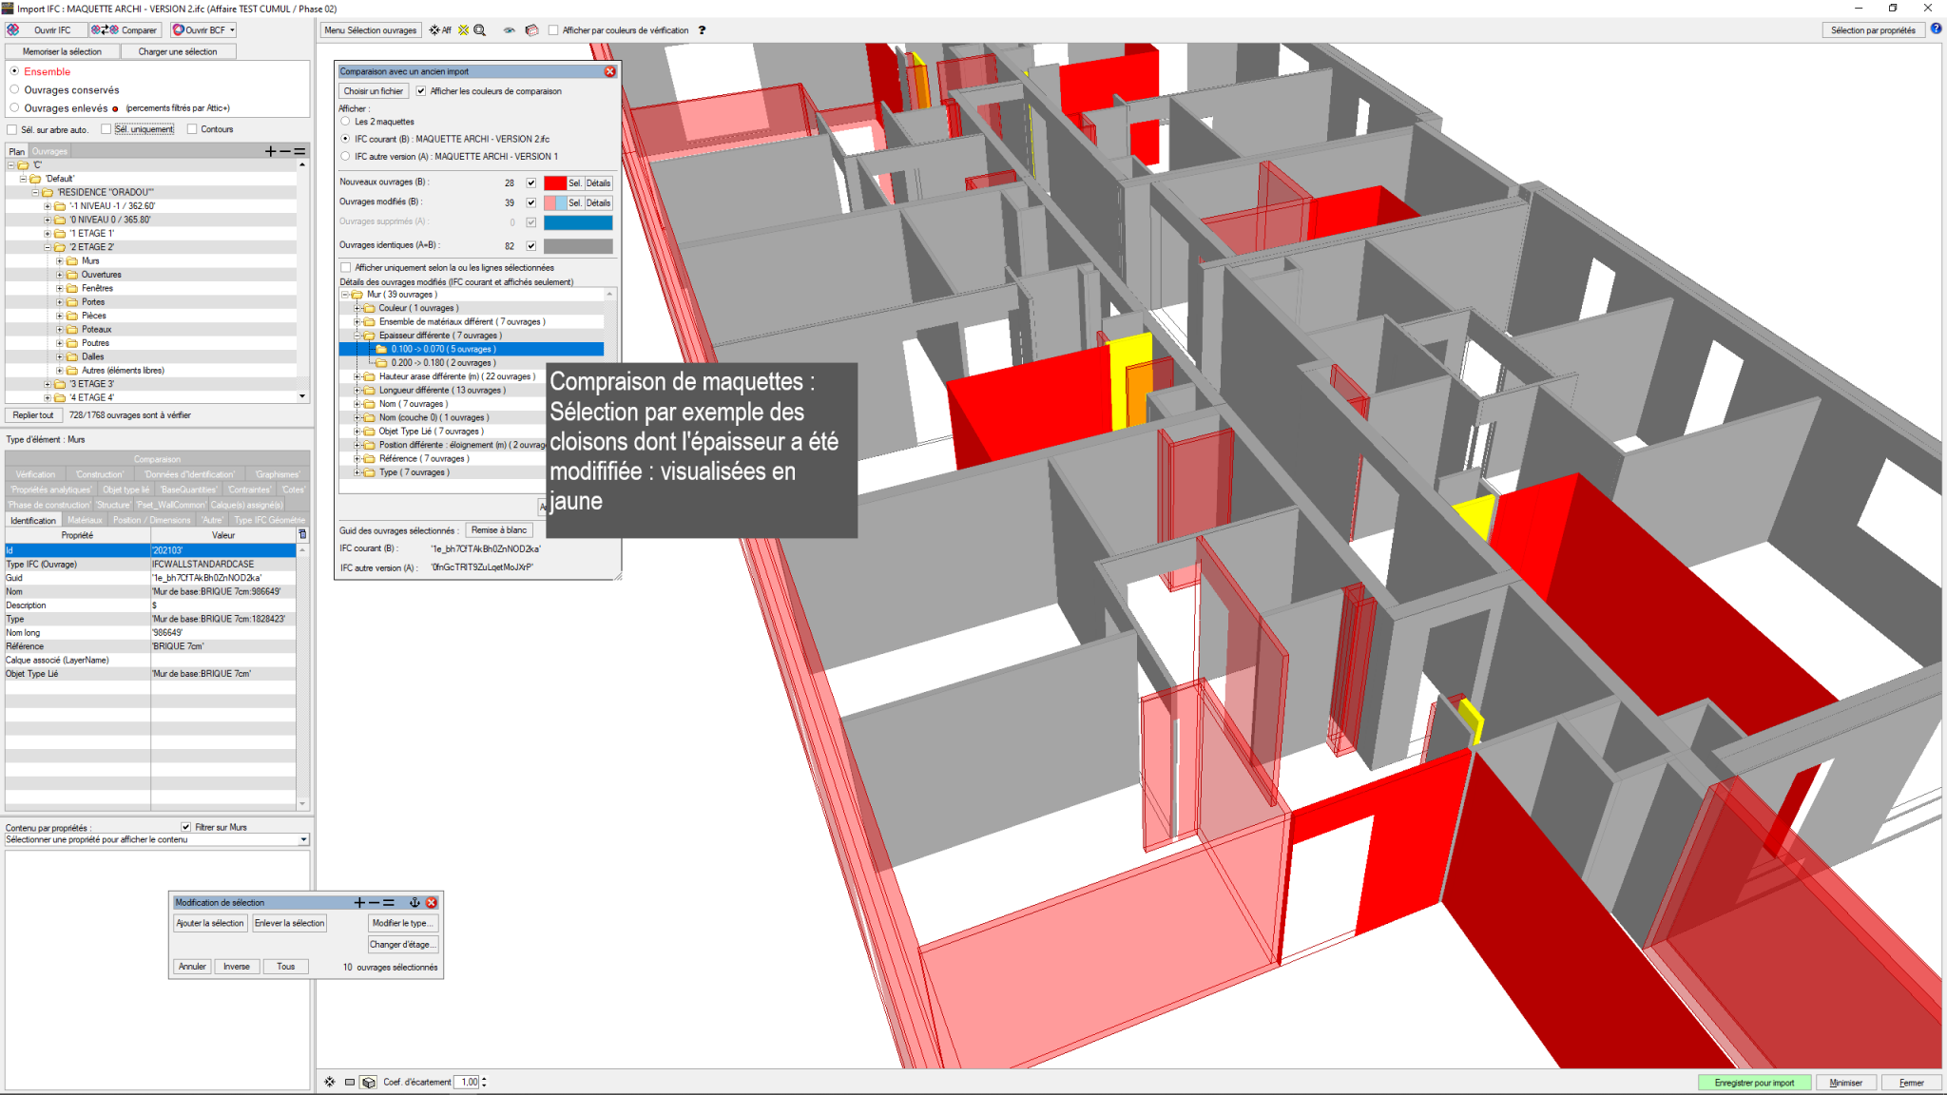Switch to the Matériaux tab

[85, 520]
